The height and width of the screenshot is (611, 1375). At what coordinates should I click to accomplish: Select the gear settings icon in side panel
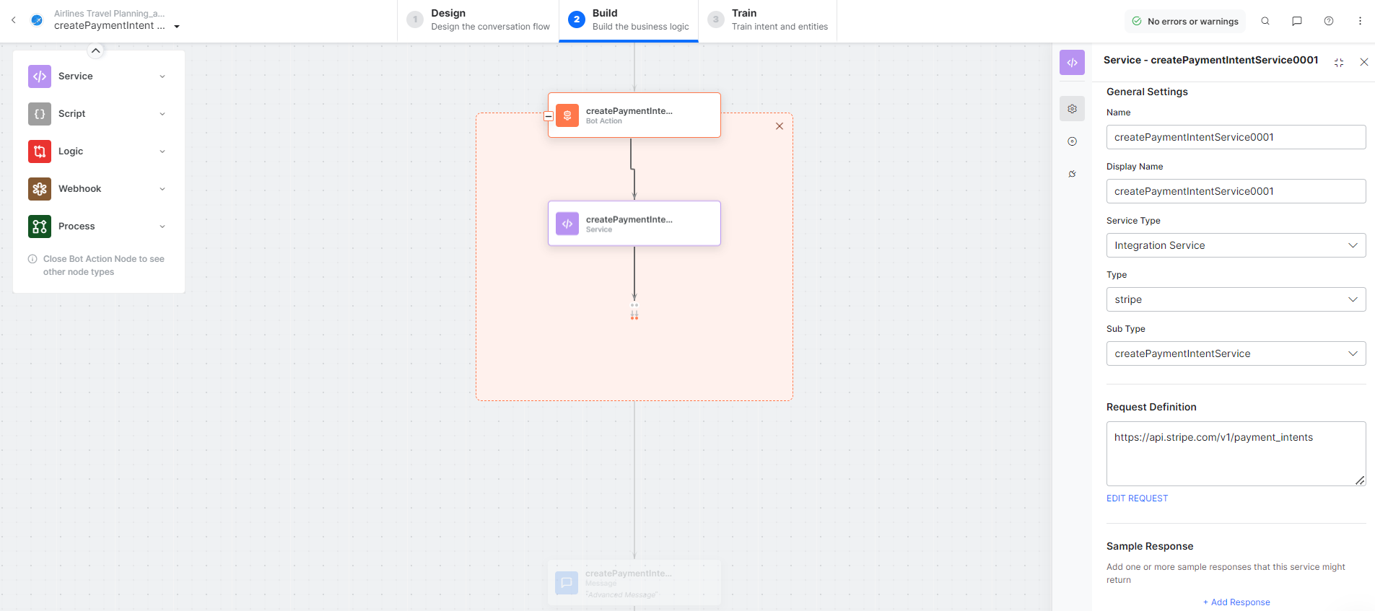(1072, 109)
